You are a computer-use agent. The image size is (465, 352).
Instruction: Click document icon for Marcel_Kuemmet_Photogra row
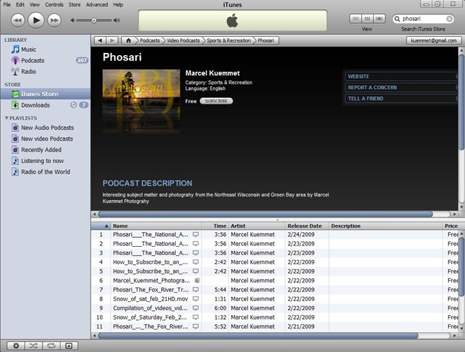197,280
